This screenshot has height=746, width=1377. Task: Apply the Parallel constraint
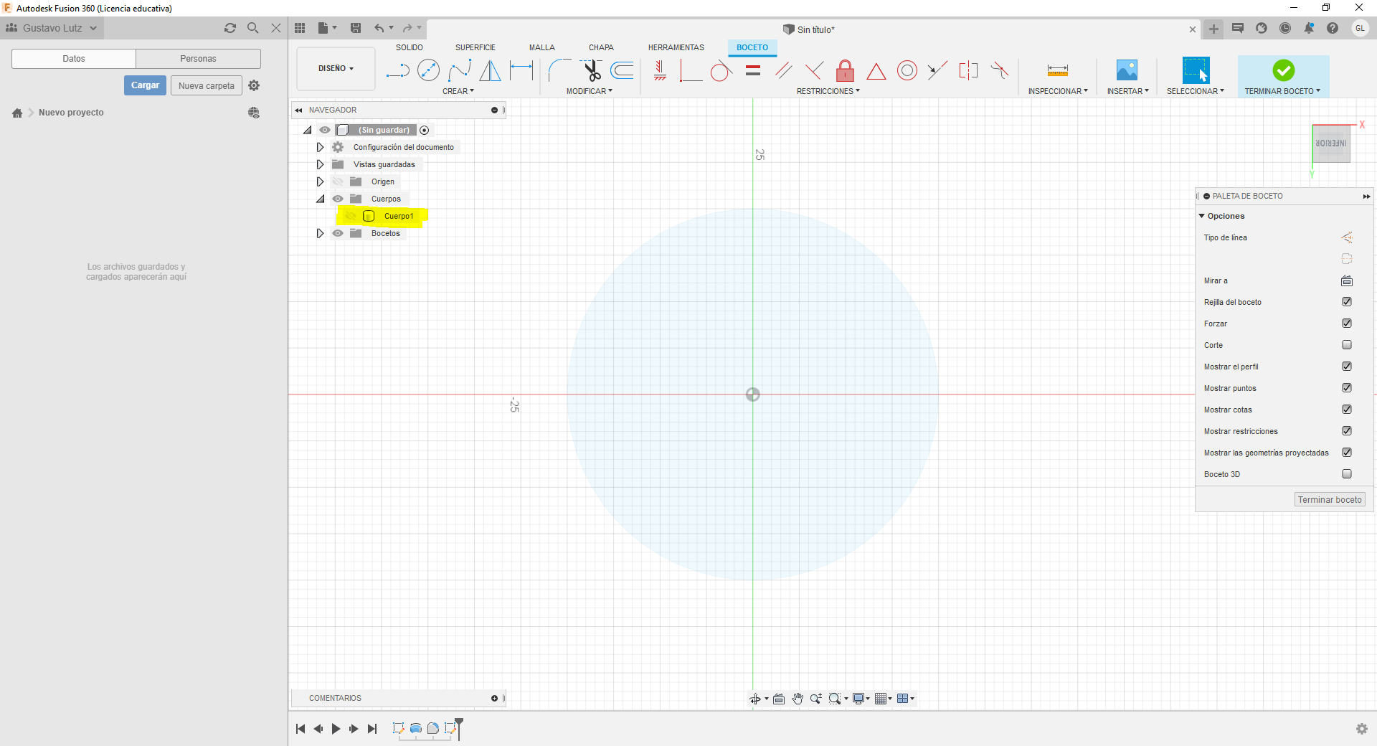tap(783, 70)
